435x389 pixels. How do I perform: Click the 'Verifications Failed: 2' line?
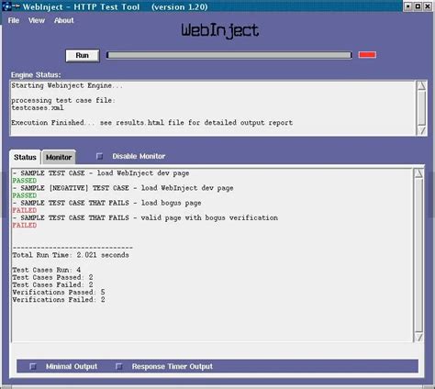(x=59, y=300)
